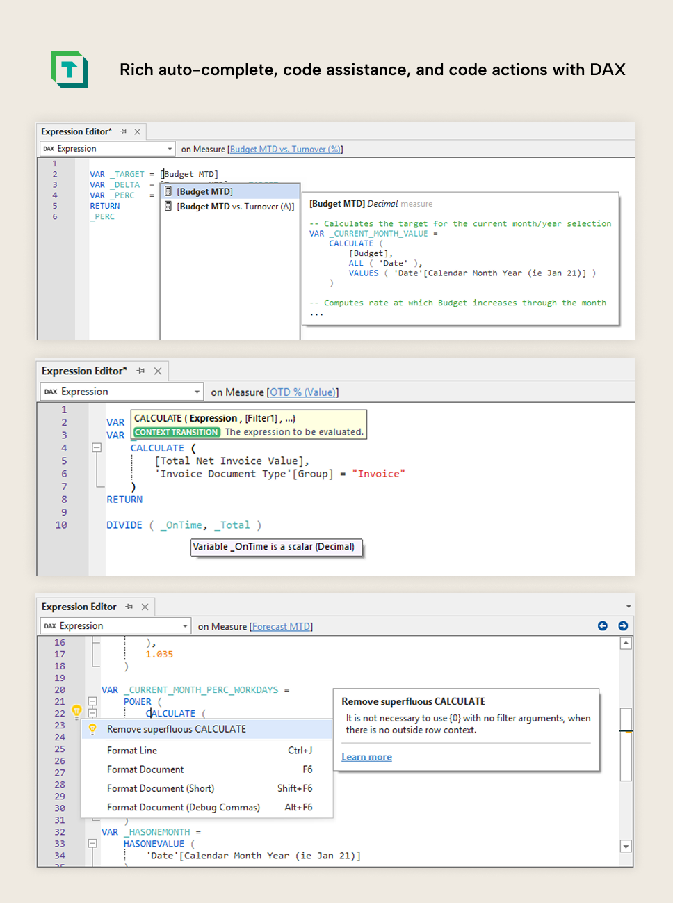Click the measure icon beside [Budget MTD vs. Turnover (Δ)]
Viewport: 673px width, 903px height.
(x=168, y=205)
